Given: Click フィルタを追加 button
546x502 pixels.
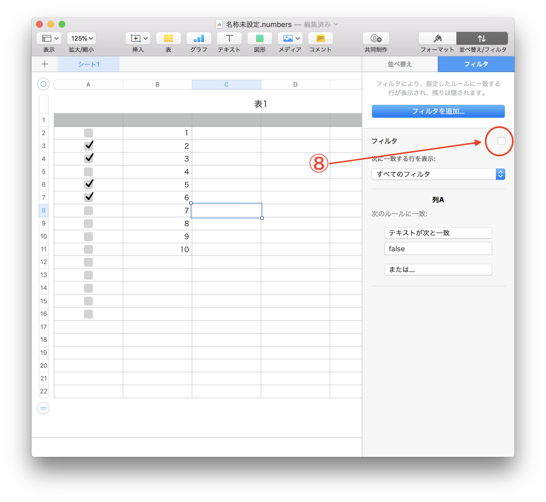Looking at the screenshot, I should (438, 111).
